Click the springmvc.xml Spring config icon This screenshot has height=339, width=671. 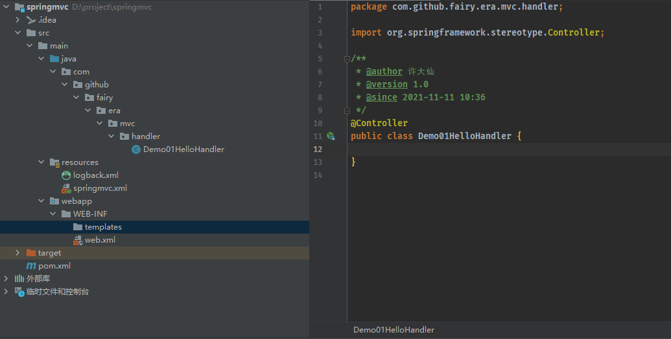[66, 188]
